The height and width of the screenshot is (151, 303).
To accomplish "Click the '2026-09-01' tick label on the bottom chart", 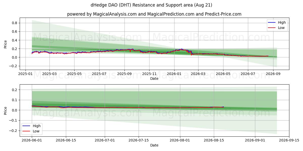I will tap(255, 141).
